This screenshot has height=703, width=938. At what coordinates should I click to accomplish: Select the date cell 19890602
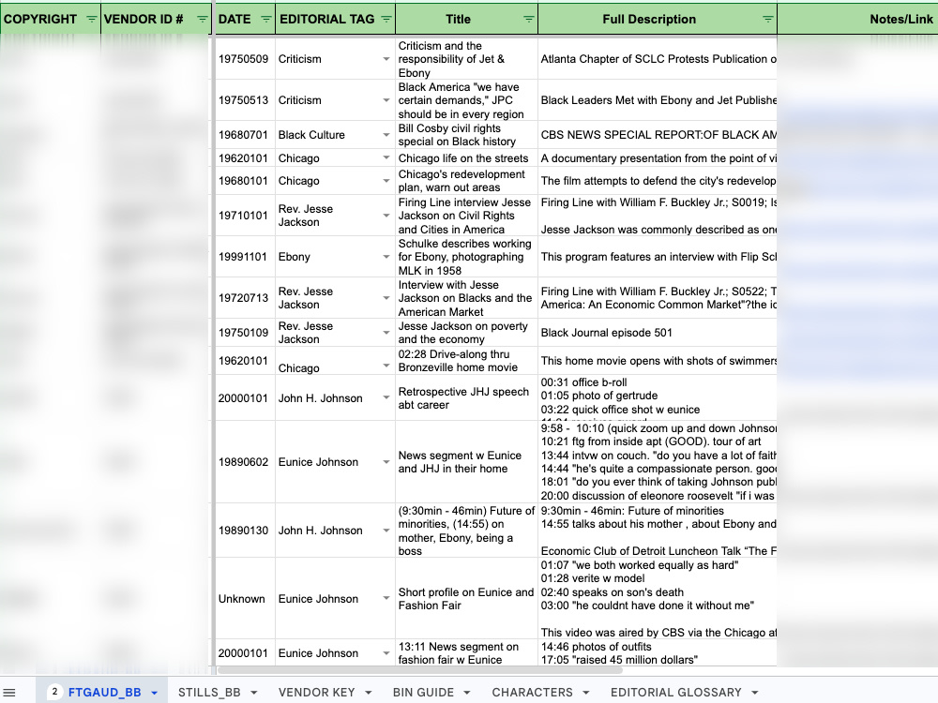point(244,462)
